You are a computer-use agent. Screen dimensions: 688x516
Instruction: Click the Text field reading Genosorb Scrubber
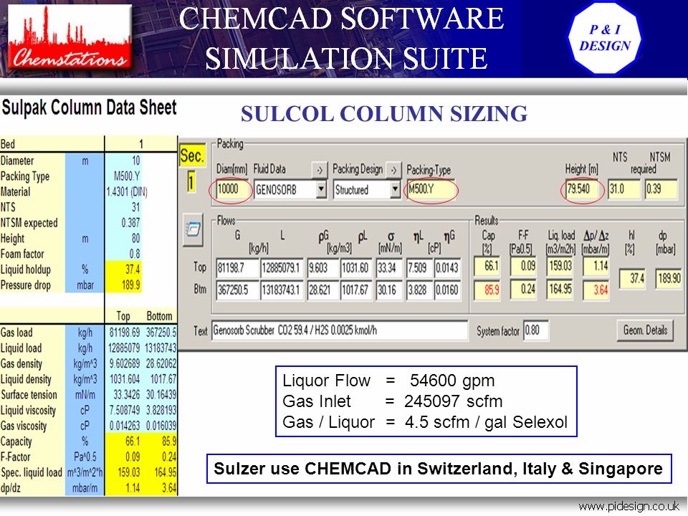[340, 330]
